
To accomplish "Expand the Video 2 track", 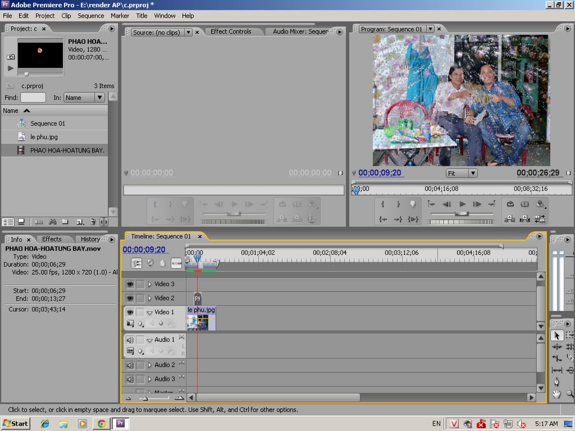I will coord(150,298).
